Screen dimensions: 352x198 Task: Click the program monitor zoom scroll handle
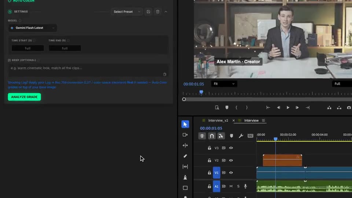pos(184,99)
